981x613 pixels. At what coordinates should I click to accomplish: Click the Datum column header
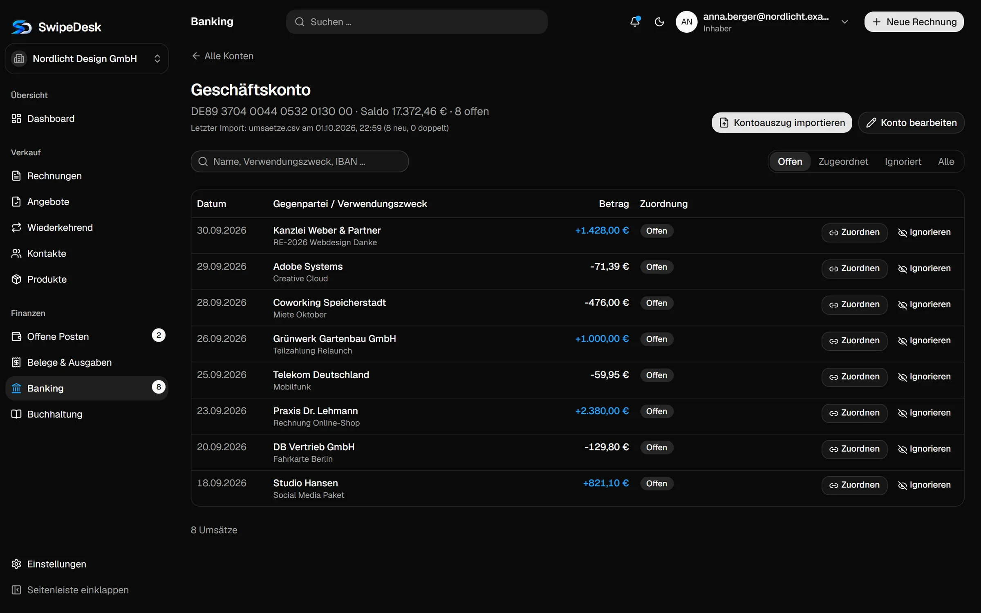211,204
